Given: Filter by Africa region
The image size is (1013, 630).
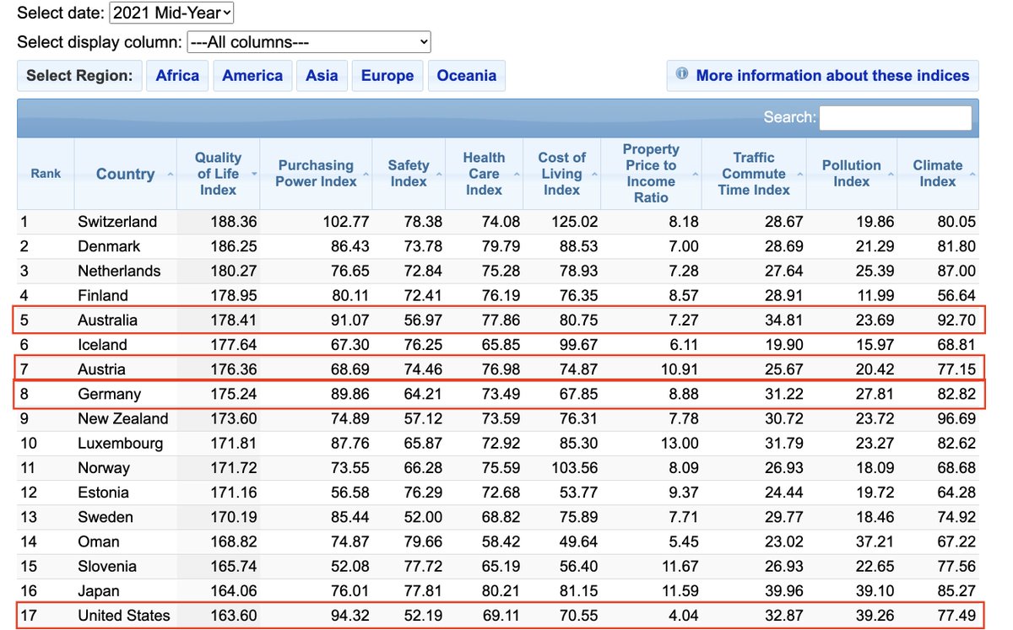Looking at the screenshot, I should [x=177, y=75].
